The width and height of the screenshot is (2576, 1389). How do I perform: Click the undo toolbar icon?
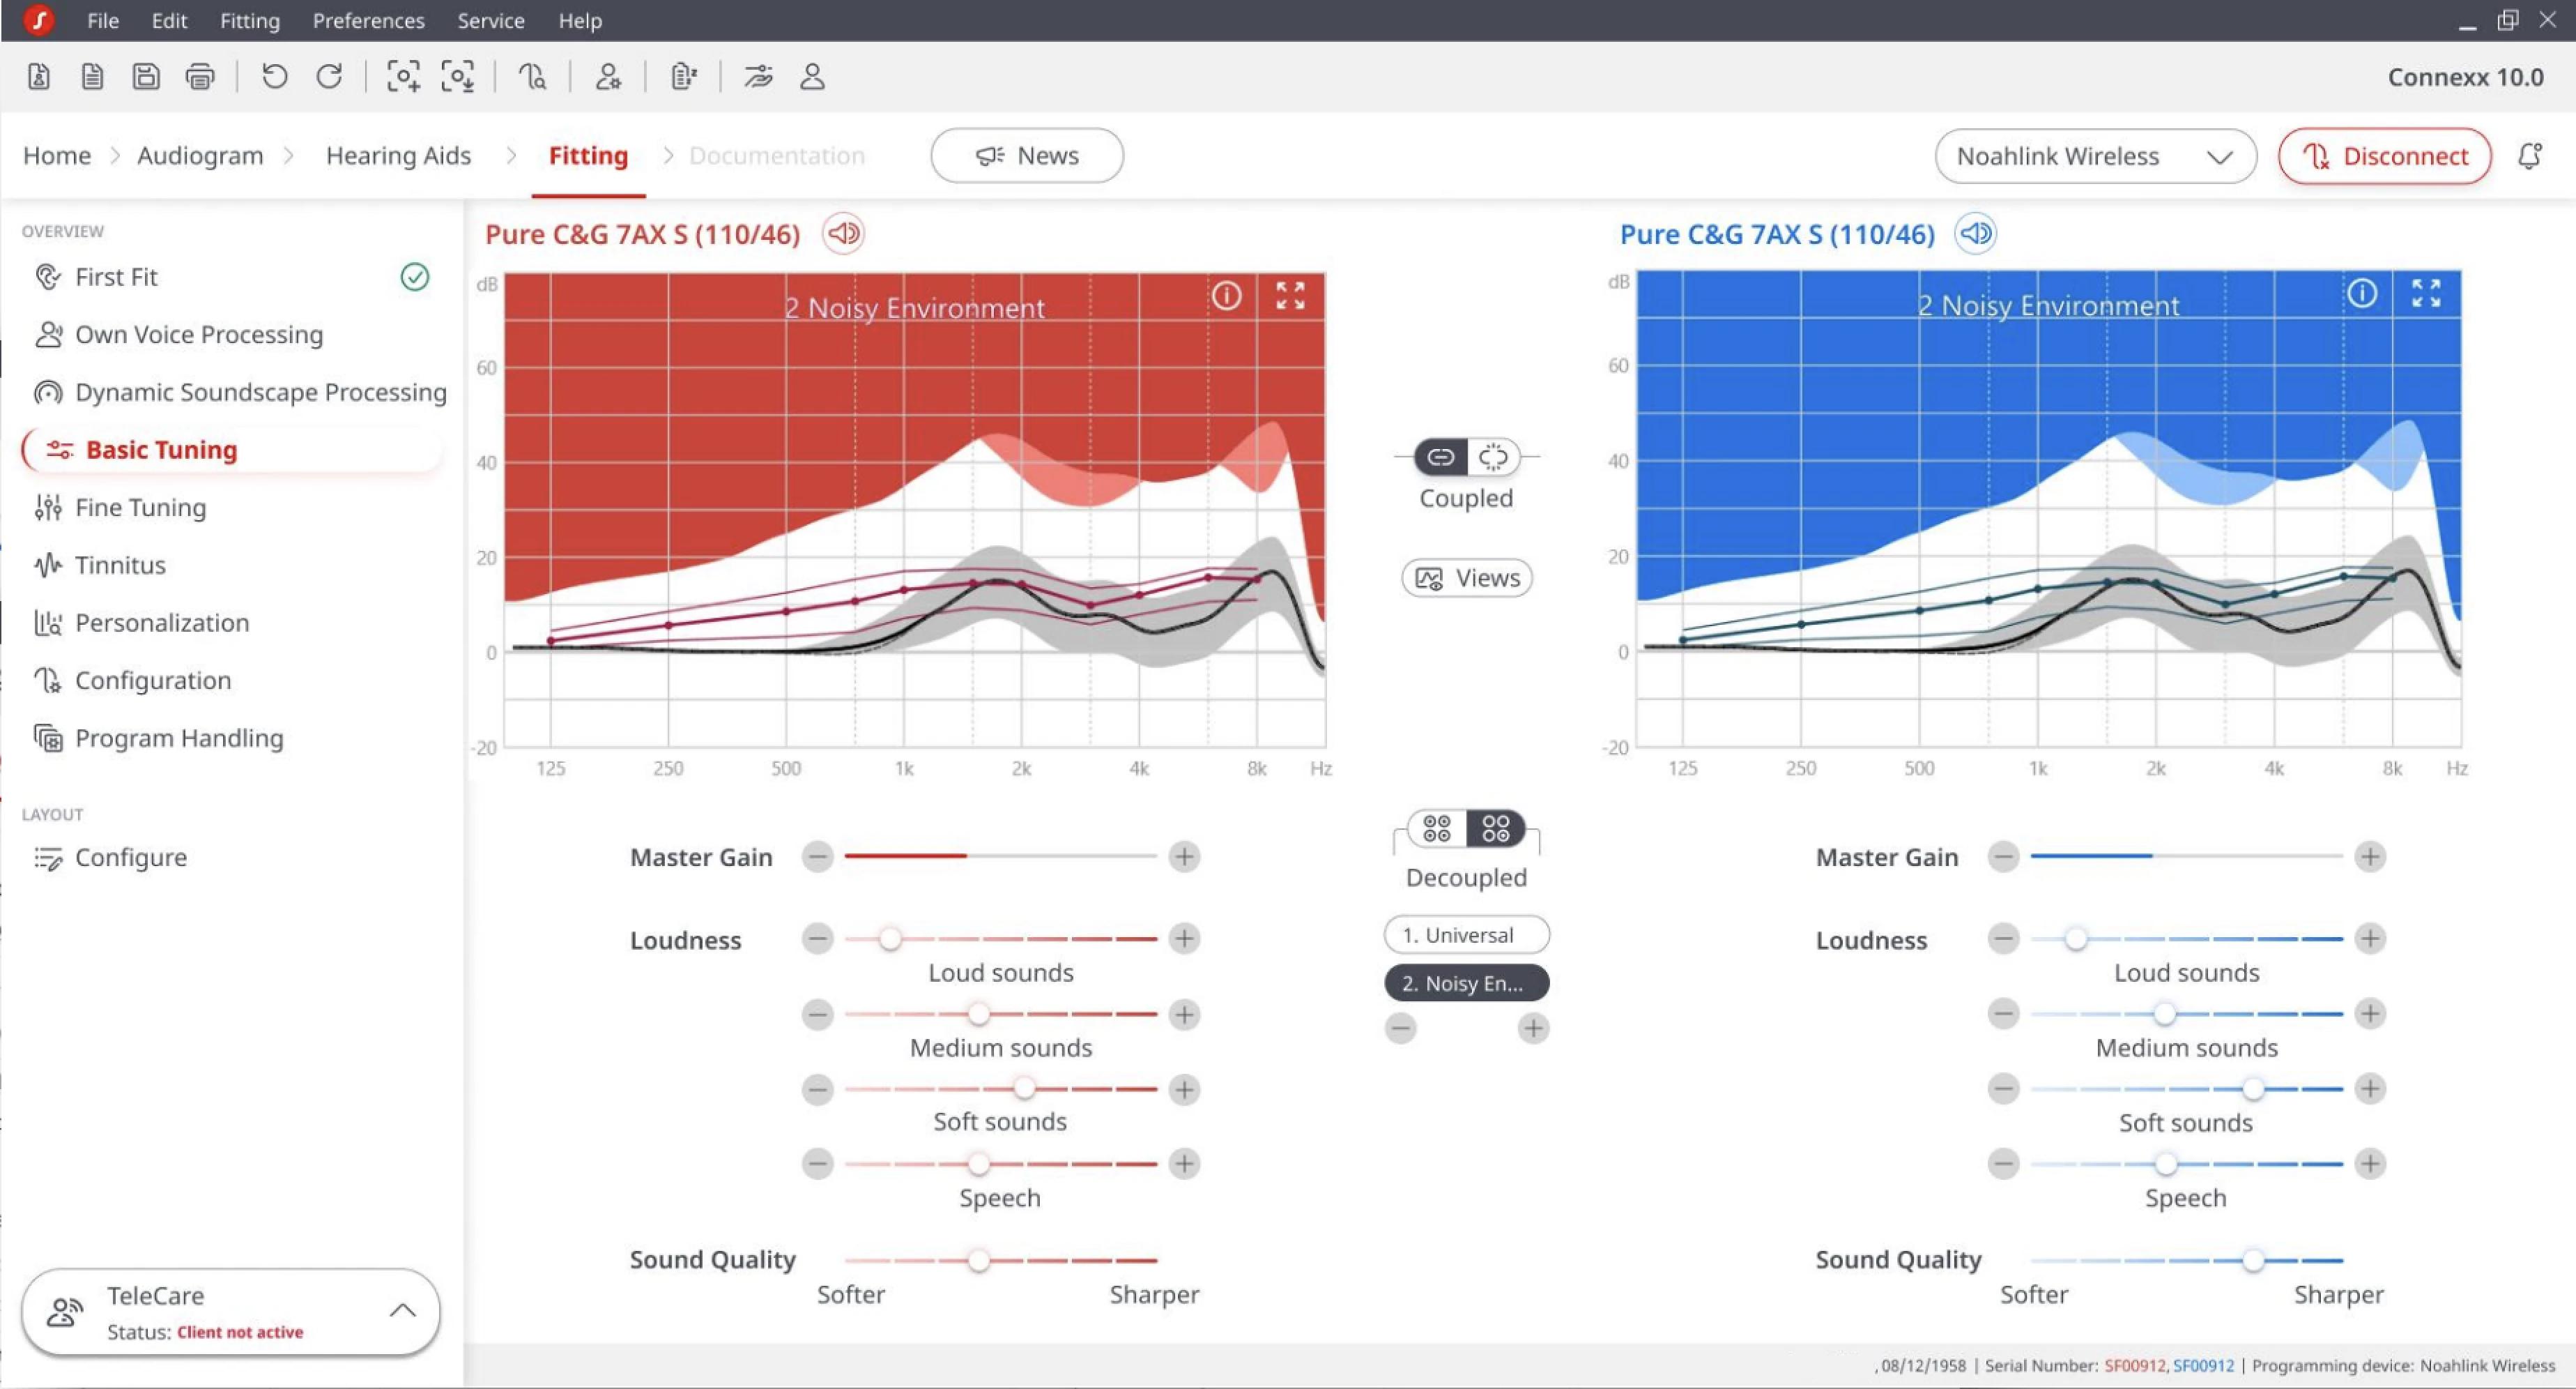(274, 76)
